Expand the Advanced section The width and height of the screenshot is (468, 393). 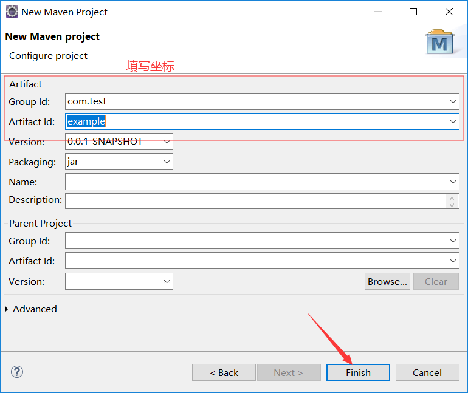(x=7, y=309)
